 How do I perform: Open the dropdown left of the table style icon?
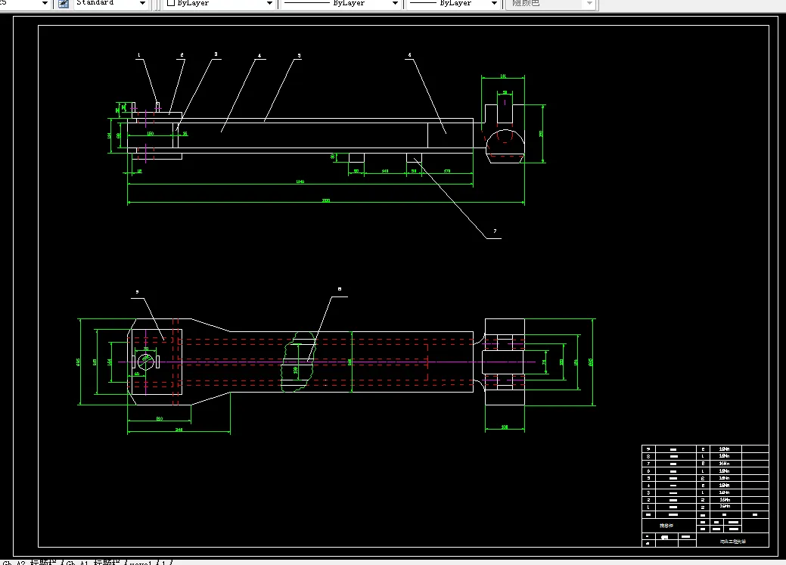coord(45,4)
